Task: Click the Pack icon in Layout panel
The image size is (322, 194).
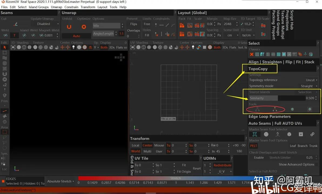Action: tap(182, 25)
